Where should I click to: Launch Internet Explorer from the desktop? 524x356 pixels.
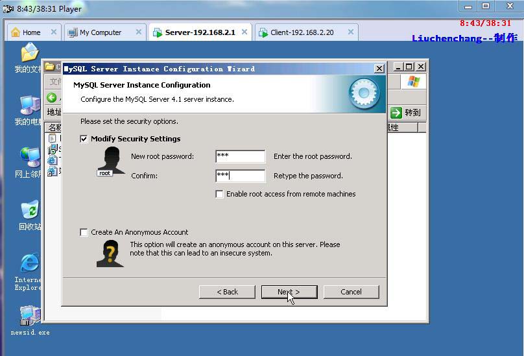tap(30, 263)
